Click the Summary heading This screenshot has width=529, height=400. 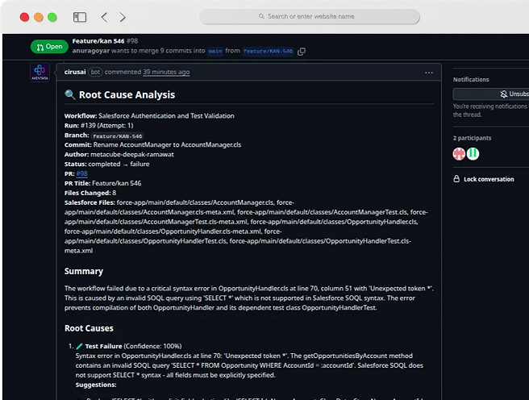pyautogui.click(x=84, y=271)
